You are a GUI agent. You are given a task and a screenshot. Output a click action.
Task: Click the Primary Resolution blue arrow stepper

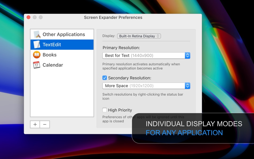click(188, 55)
